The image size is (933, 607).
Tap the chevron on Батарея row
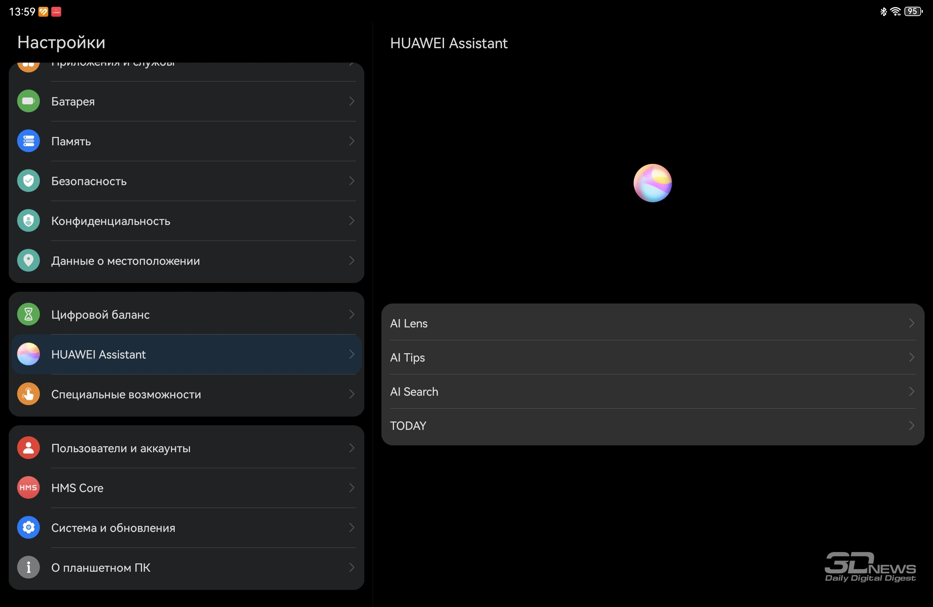[x=352, y=101]
